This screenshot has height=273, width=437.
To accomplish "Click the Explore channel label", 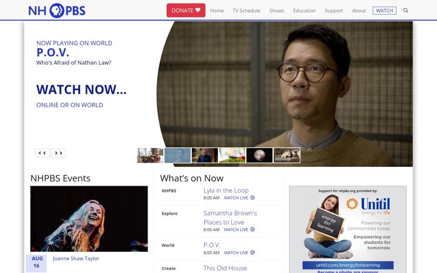I will (169, 214).
